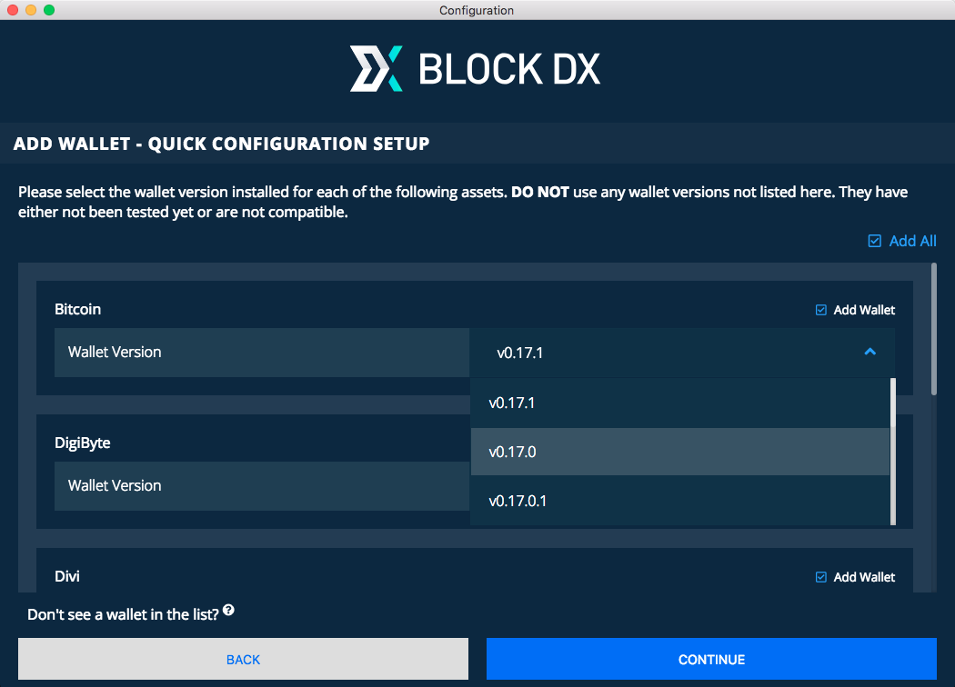Viewport: 955px width, 687px height.
Task: Click the green zoom window button
Action: (x=49, y=10)
